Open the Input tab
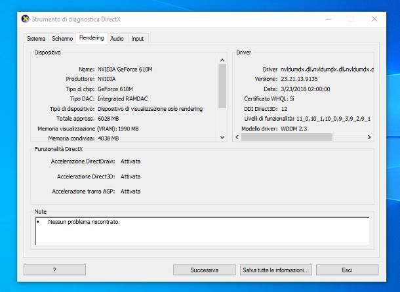The image size is (400, 292). (x=138, y=39)
